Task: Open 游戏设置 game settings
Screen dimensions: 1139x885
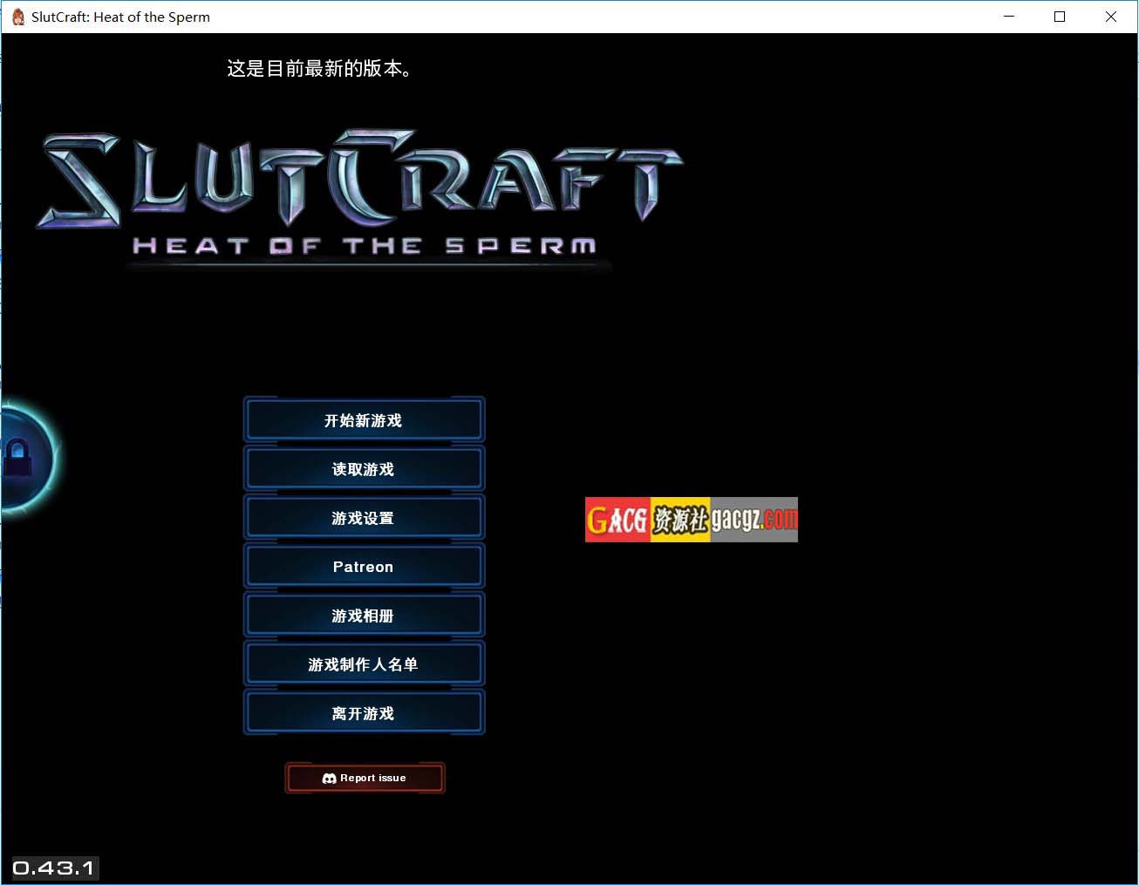Action: (x=363, y=518)
